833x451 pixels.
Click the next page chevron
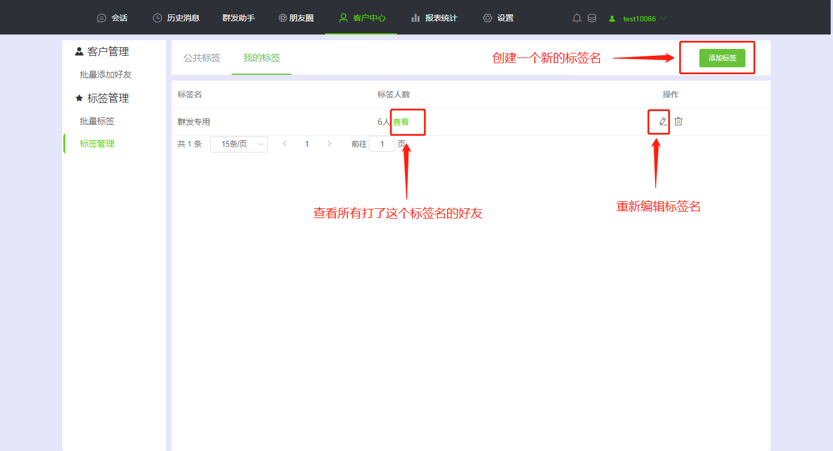pyautogui.click(x=329, y=144)
